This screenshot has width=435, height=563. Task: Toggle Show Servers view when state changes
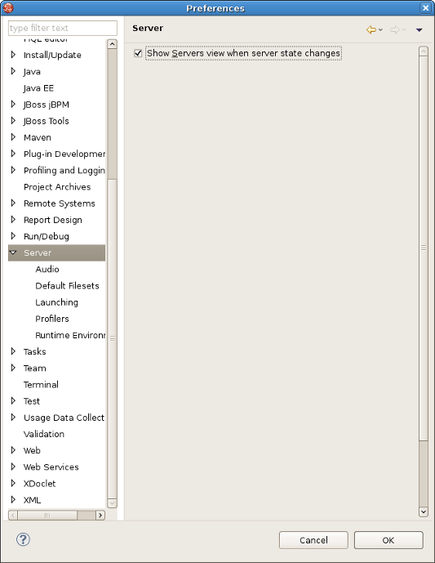tap(138, 53)
